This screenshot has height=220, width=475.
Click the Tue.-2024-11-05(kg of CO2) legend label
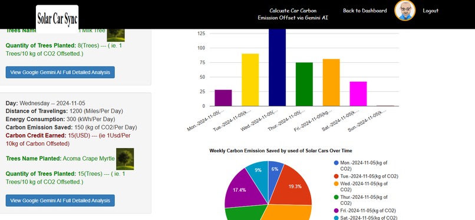(x=369, y=176)
